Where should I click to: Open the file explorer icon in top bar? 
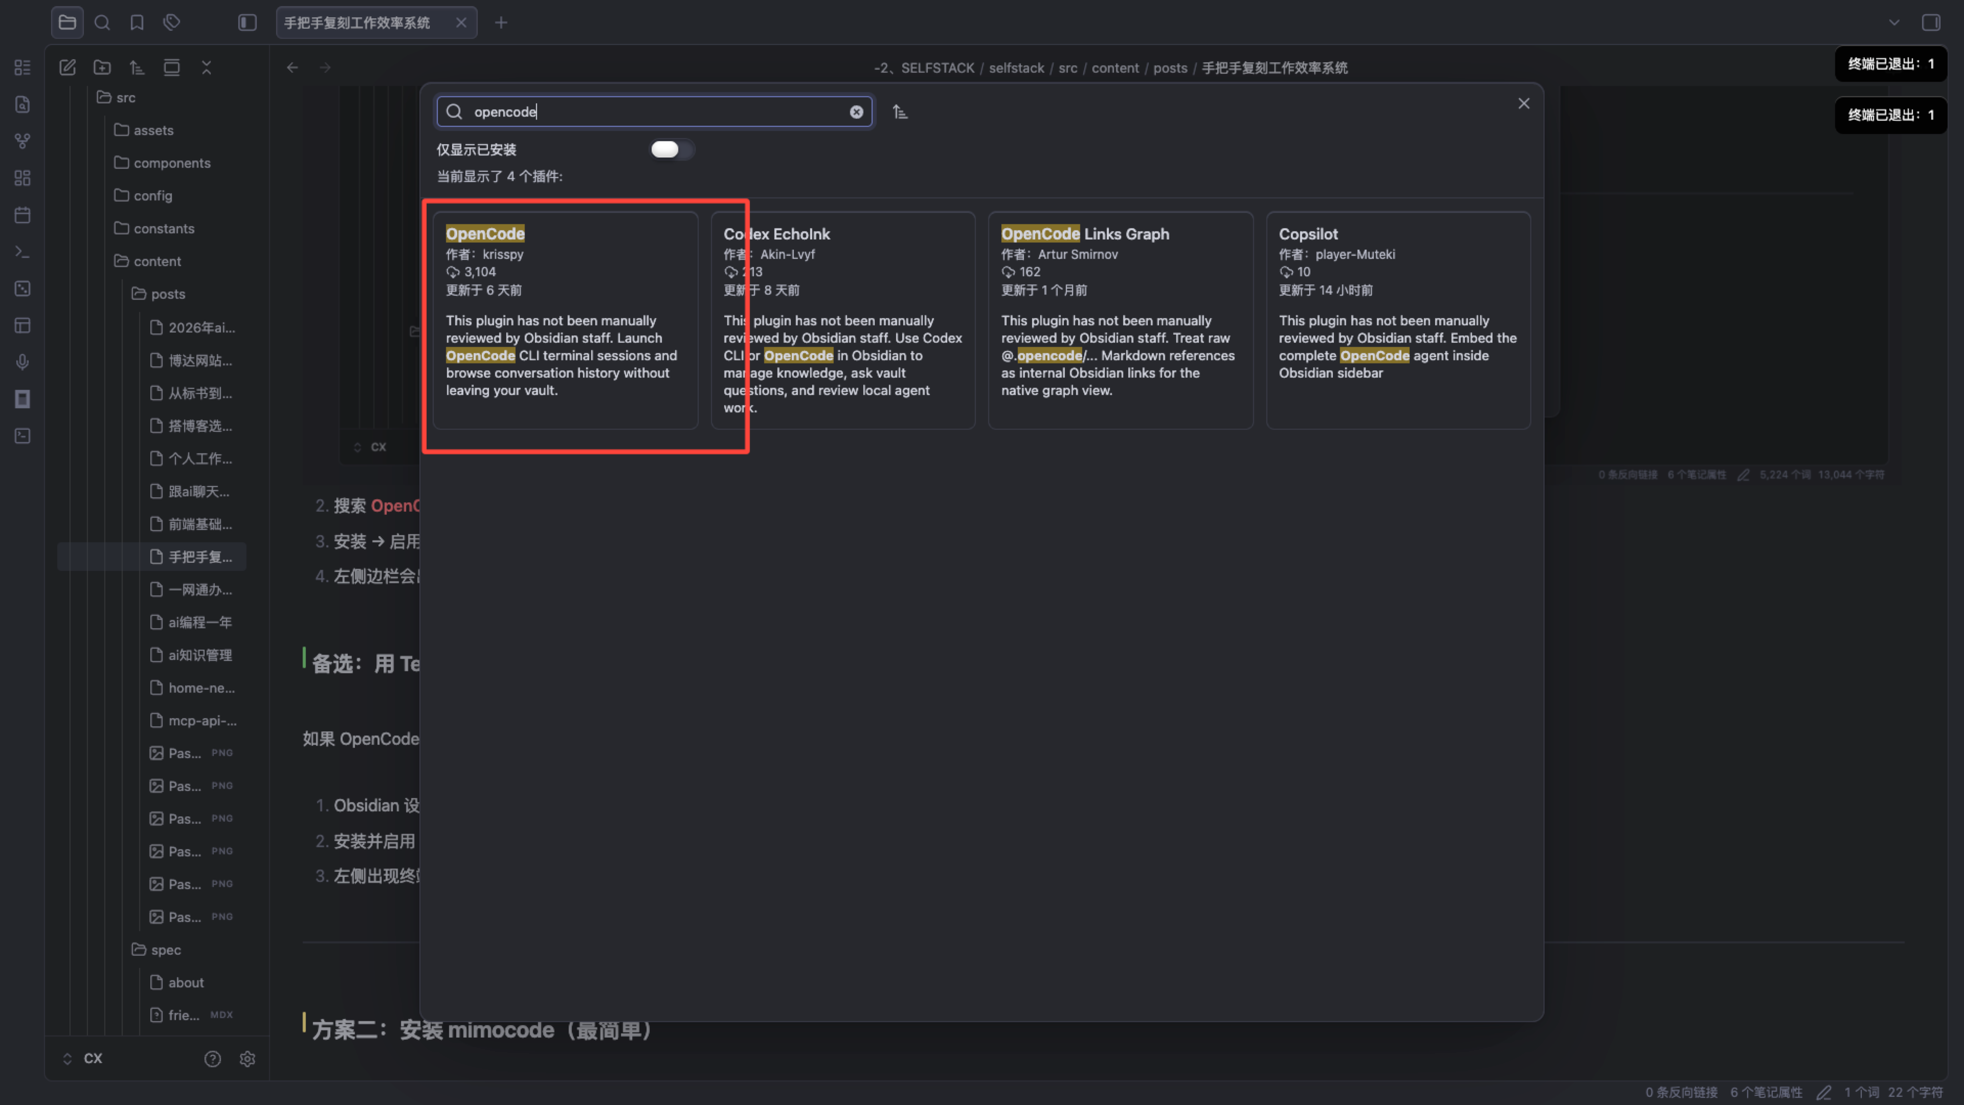tap(67, 22)
